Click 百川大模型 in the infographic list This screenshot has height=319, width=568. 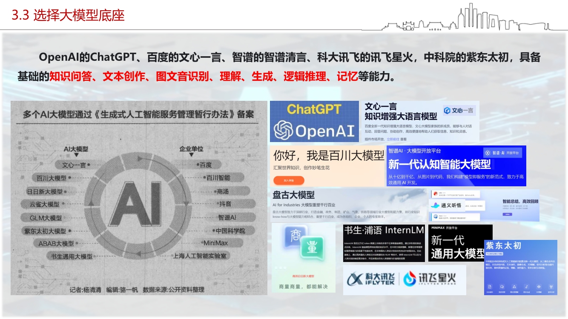[x=52, y=178]
